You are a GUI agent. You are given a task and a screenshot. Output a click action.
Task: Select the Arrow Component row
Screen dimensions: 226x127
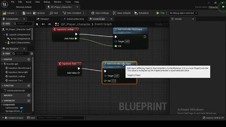[x=18, y=39]
